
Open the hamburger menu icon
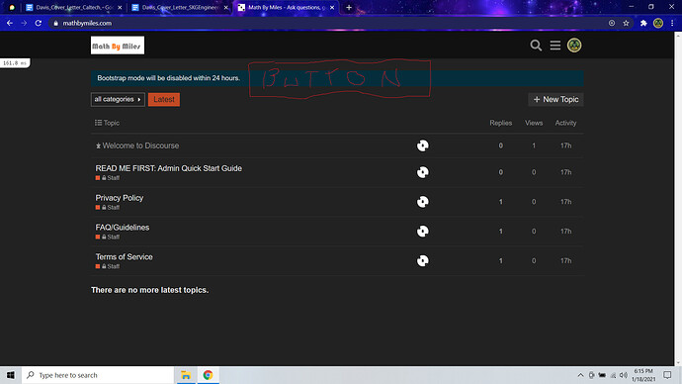555,46
